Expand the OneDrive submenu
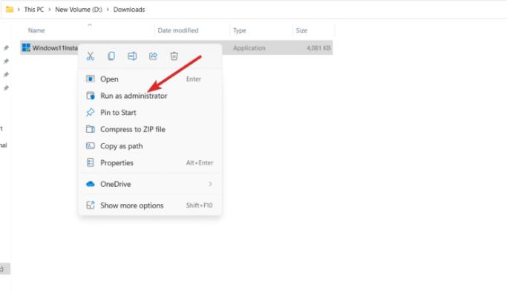507x293 pixels. point(150,184)
